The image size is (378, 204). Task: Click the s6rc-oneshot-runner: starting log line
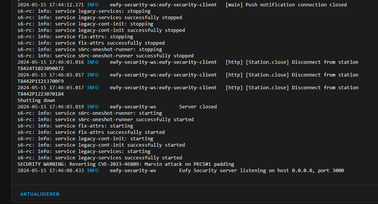(90, 113)
